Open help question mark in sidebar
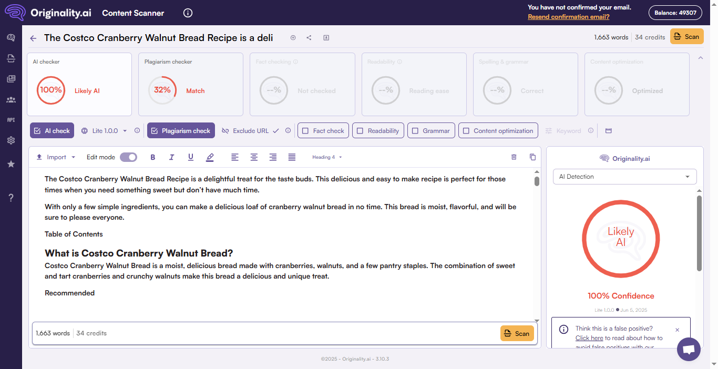Image resolution: width=718 pixels, height=369 pixels. point(11,198)
